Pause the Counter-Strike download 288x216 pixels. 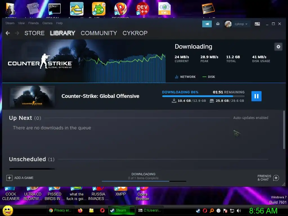coord(256,96)
